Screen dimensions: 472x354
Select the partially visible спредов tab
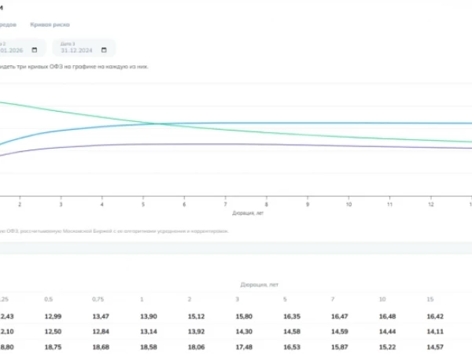click(8, 24)
